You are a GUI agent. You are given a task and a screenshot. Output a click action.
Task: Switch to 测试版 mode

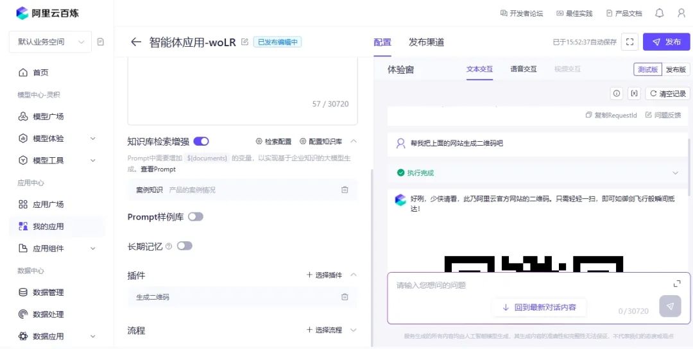[x=647, y=69]
